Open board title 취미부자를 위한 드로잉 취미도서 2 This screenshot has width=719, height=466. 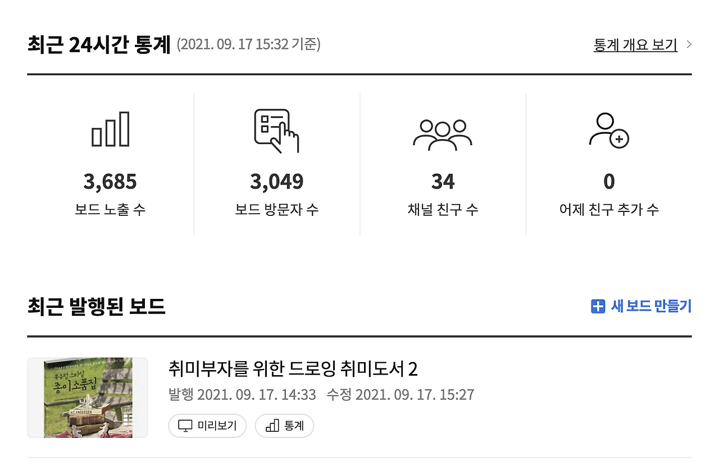tap(293, 369)
